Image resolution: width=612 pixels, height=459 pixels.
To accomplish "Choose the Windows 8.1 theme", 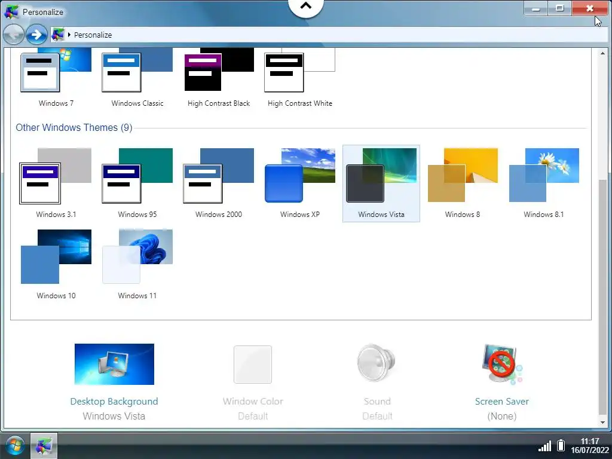I will coord(544,183).
